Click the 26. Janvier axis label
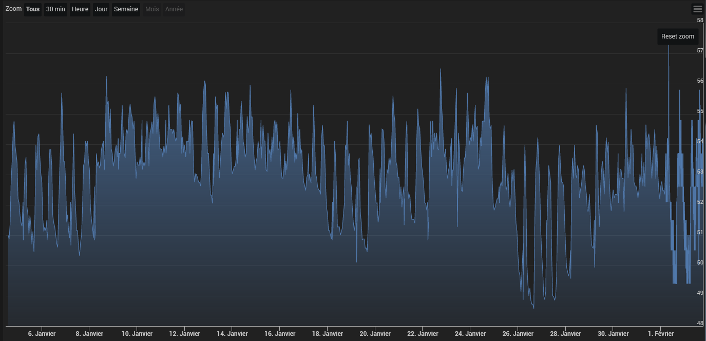The height and width of the screenshot is (341, 706). click(x=518, y=334)
